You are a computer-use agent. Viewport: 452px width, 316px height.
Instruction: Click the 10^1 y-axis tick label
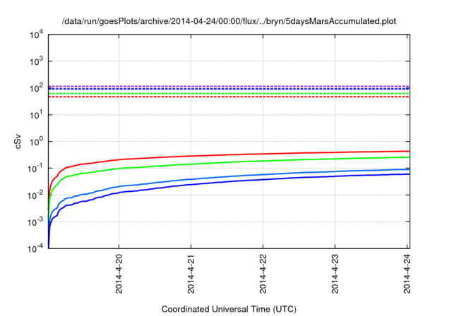(x=36, y=114)
